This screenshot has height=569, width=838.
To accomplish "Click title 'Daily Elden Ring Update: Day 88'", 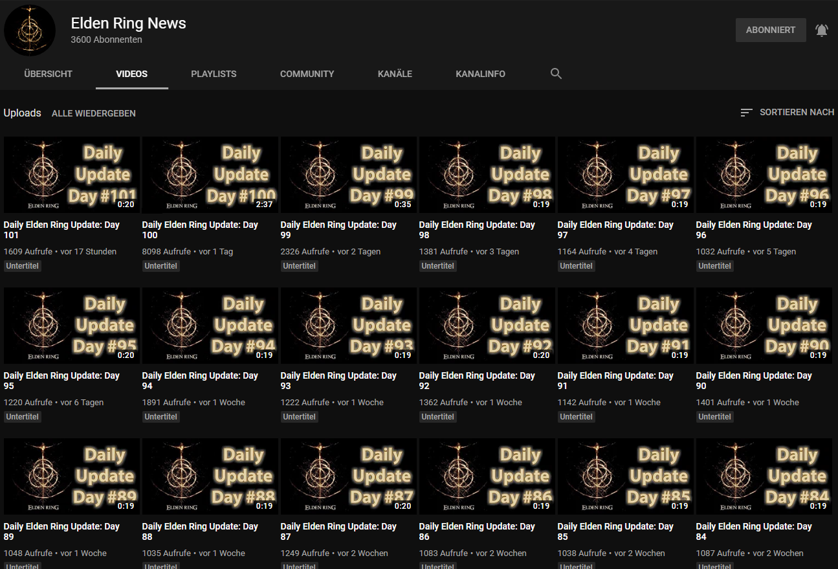I will [x=201, y=531].
